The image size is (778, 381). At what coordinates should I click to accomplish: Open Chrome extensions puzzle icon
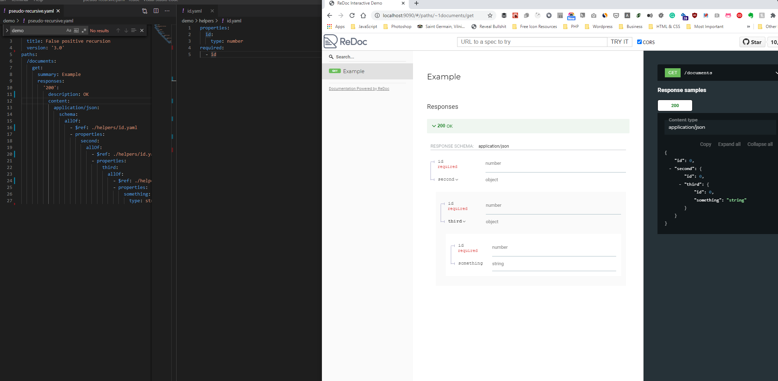(773, 15)
